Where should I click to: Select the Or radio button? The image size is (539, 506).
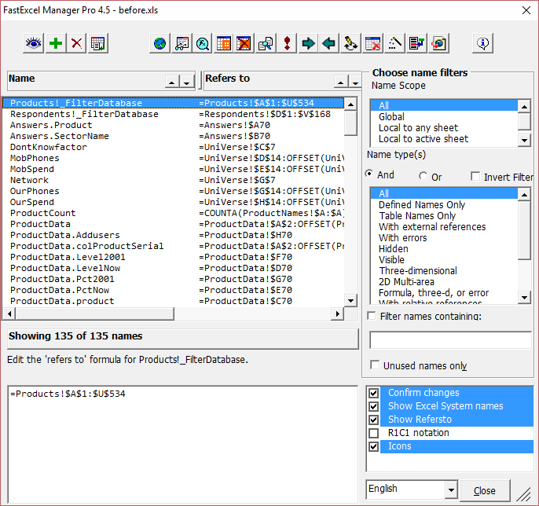423,176
